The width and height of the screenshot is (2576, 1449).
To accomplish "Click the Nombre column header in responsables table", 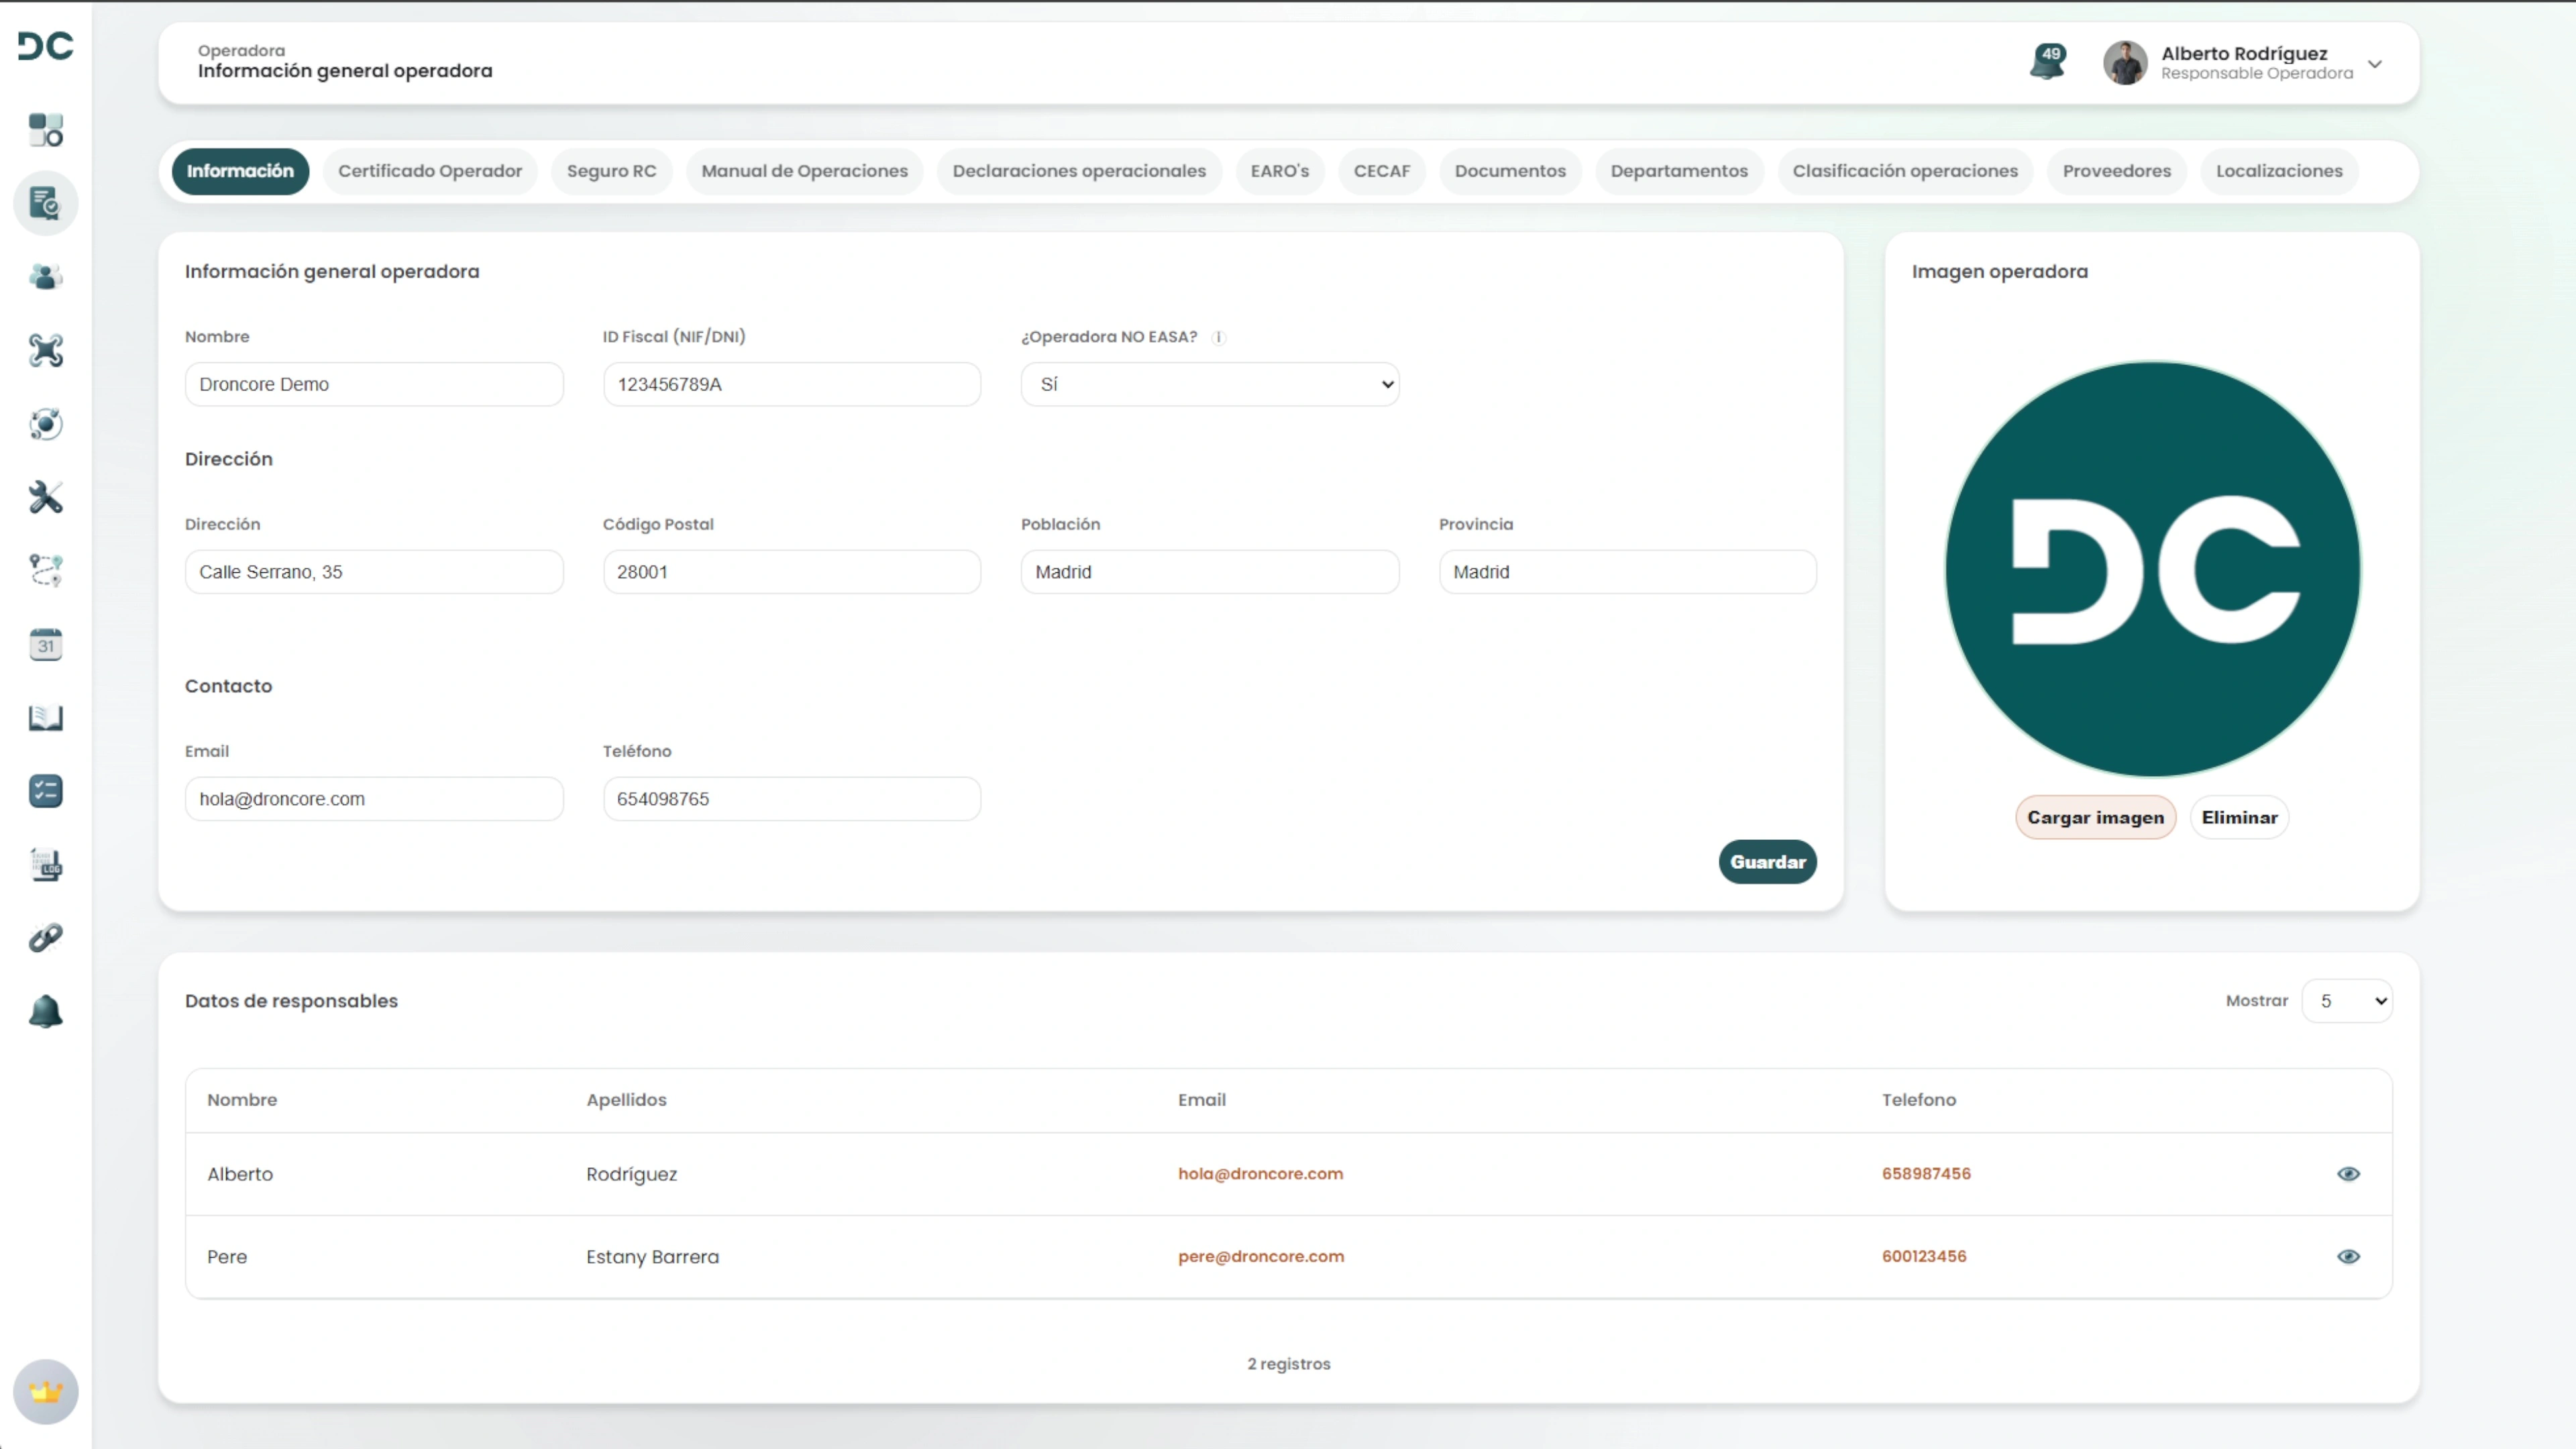I will click(242, 1100).
